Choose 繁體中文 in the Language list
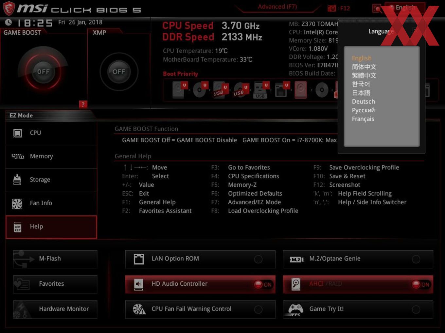Image resolution: width=445 pixels, height=333 pixels. [364, 75]
